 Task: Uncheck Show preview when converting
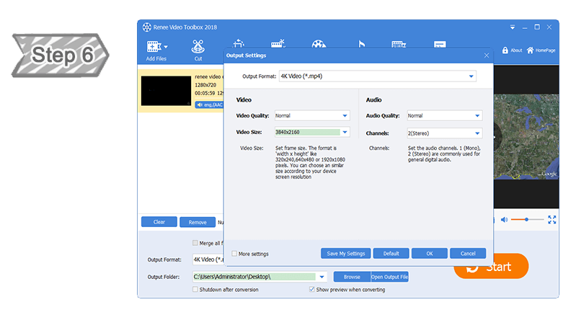pyautogui.click(x=311, y=290)
